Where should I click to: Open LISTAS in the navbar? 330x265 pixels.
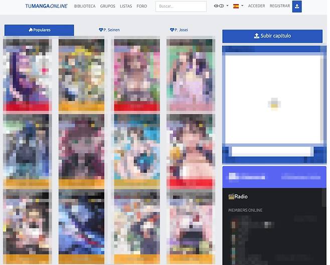[126, 6]
